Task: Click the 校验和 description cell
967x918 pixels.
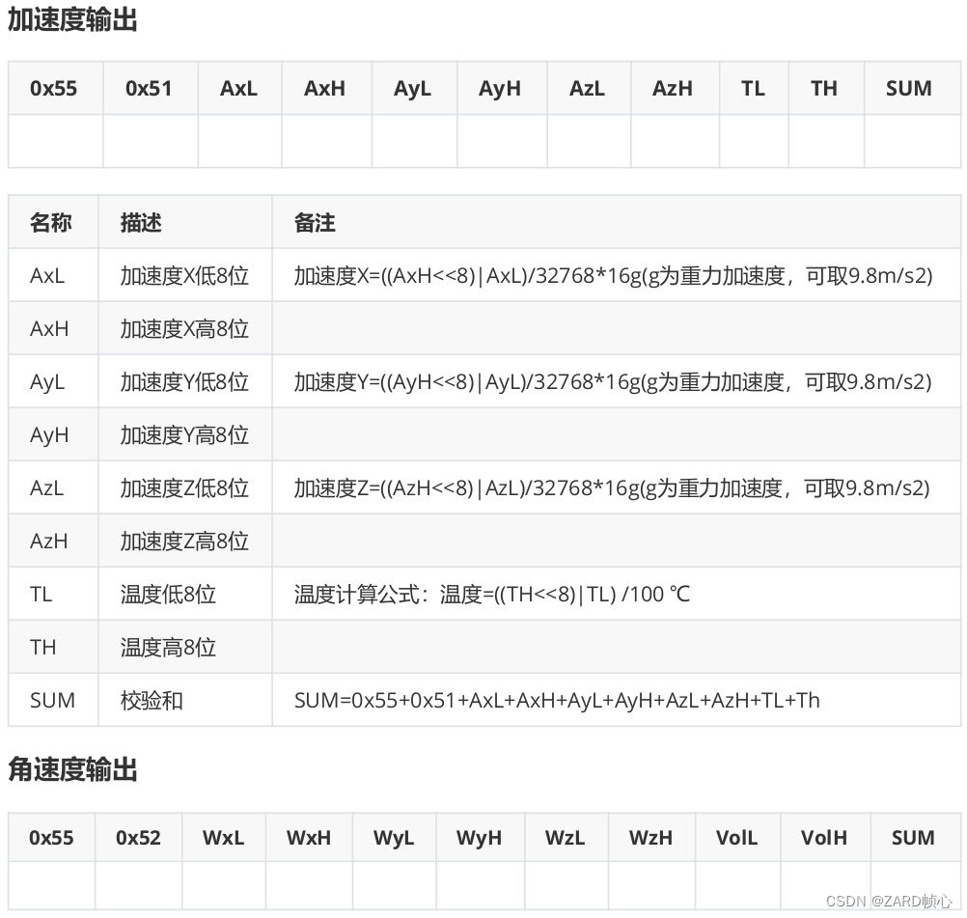Action: pyautogui.click(x=185, y=700)
